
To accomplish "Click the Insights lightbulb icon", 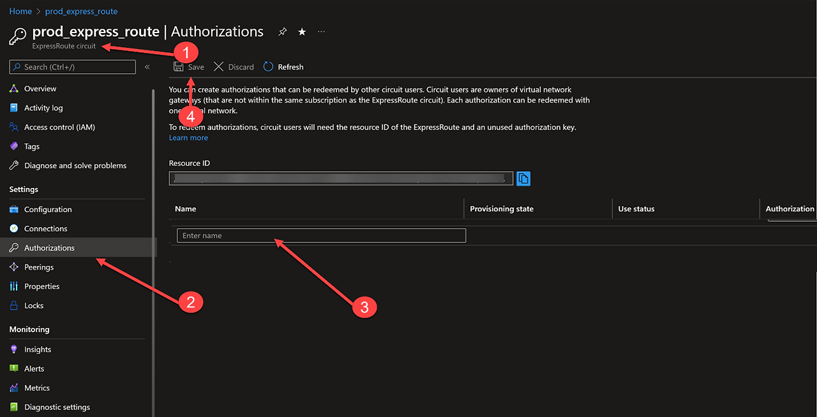I will [14, 349].
